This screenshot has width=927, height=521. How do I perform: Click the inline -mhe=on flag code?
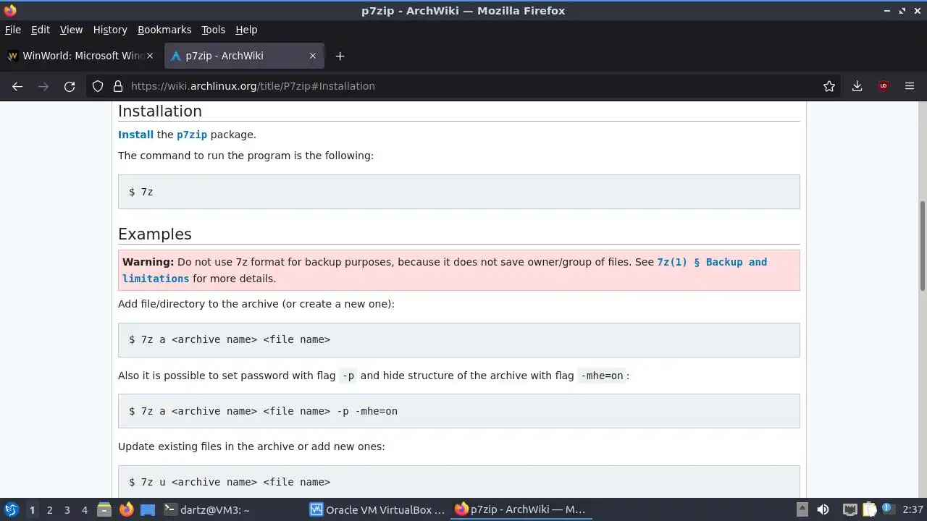(x=602, y=376)
